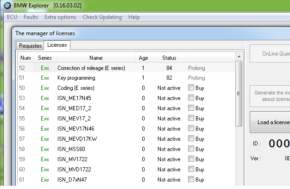Click Not active status for ISN_MSS60
Image resolution: width=290 pixels, height=189 pixels.
[169, 149]
